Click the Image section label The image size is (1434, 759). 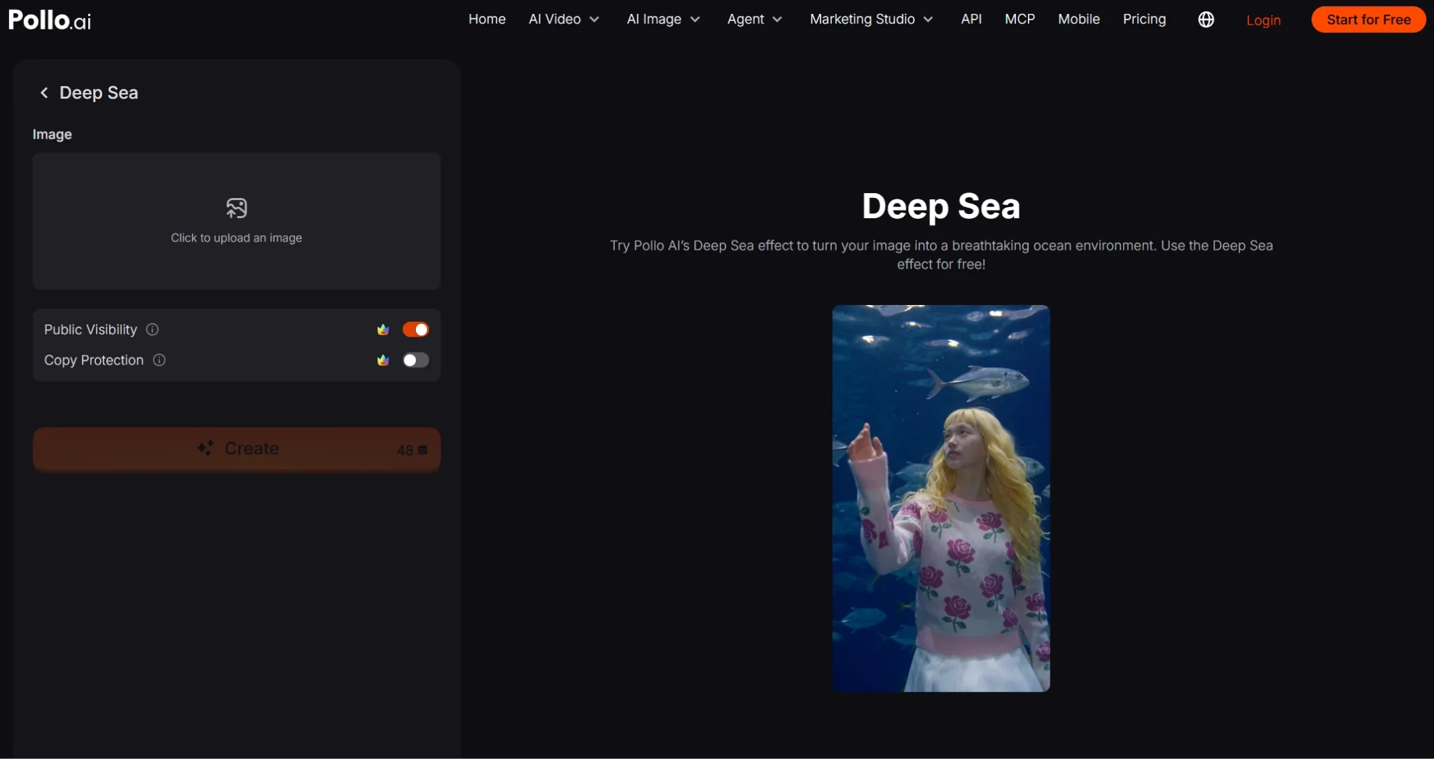tap(53, 134)
